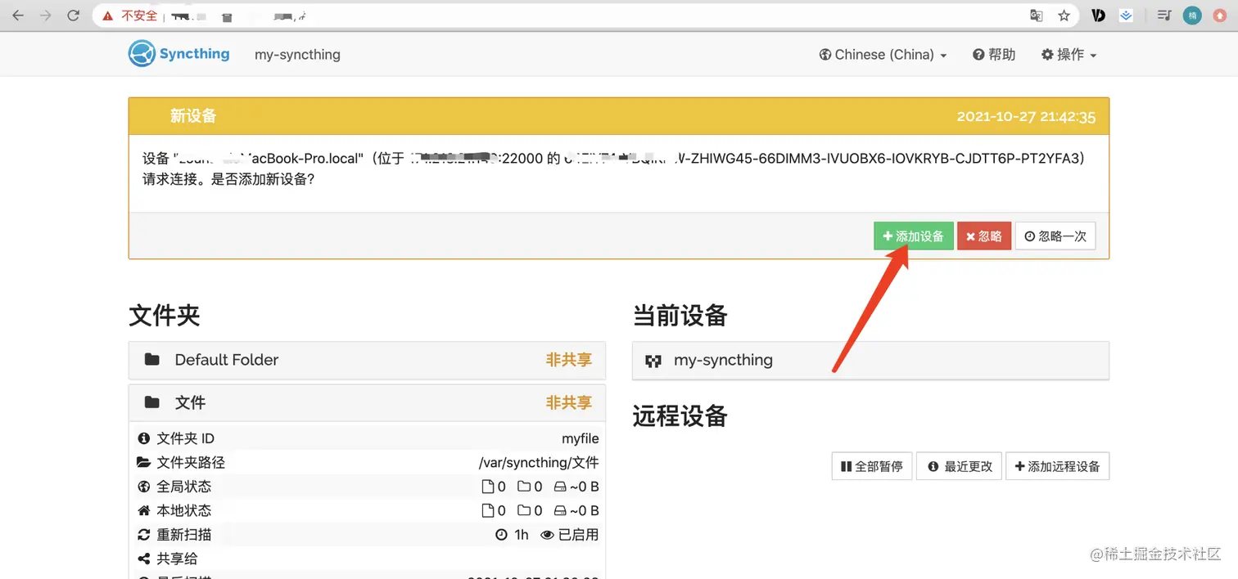Click the 2021-10-27 21:42:35 timestamp
1238x579 pixels.
click(x=1026, y=116)
